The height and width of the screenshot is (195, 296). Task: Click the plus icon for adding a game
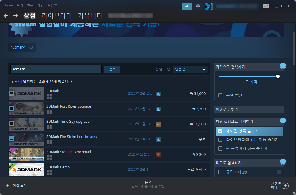point(8,186)
